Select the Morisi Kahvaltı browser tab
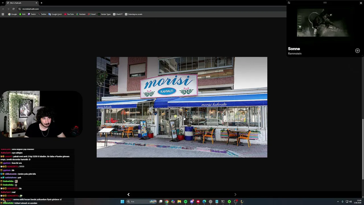Image resolution: width=364 pixels, height=205 pixels. tap(22, 3)
